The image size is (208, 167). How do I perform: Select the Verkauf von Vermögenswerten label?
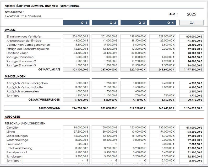tap(28, 45)
